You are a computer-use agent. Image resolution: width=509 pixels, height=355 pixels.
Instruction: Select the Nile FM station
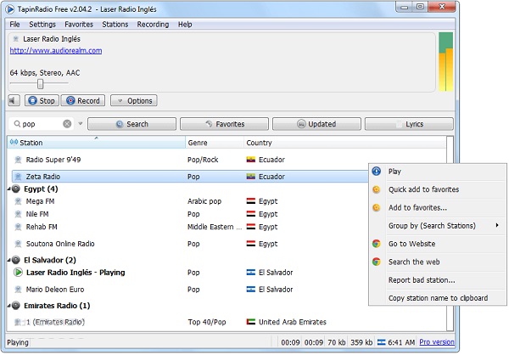[x=37, y=214]
